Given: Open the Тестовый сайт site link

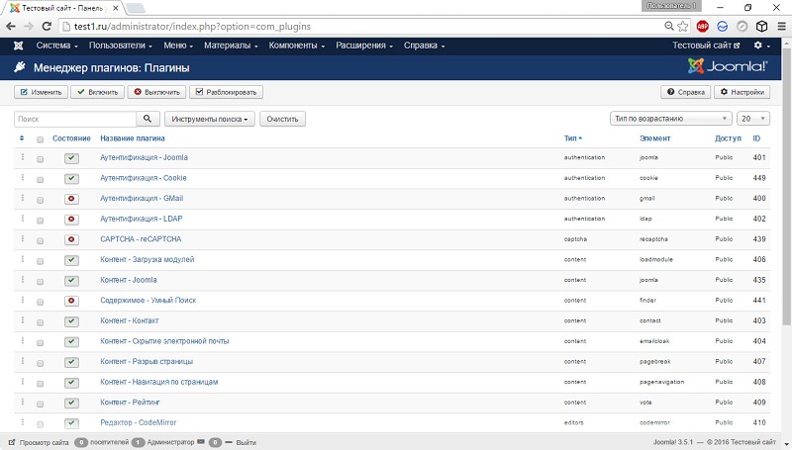Looking at the screenshot, I should 706,45.
